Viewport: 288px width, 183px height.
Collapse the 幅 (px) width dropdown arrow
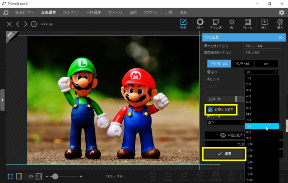[276, 72]
